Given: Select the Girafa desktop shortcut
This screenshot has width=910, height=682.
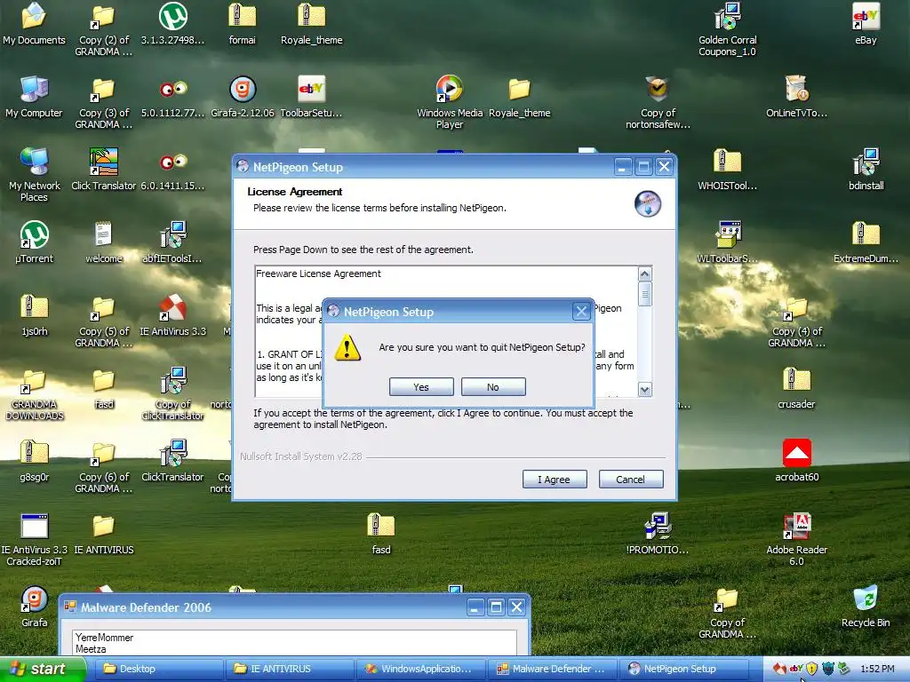Looking at the screenshot, I should pyautogui.click(x=34, y=607).
